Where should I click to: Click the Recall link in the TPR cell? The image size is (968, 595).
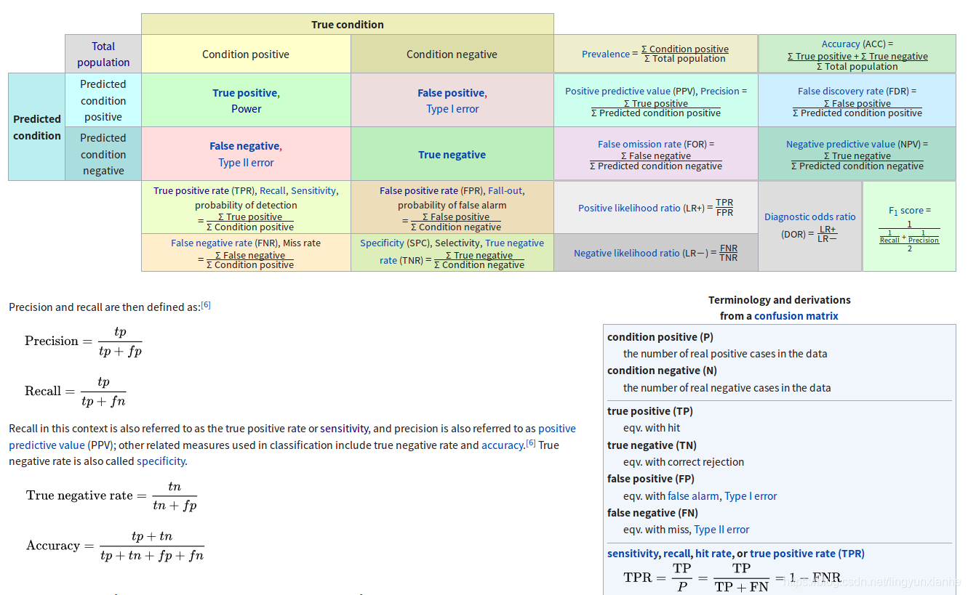click(x=273, y=191)
